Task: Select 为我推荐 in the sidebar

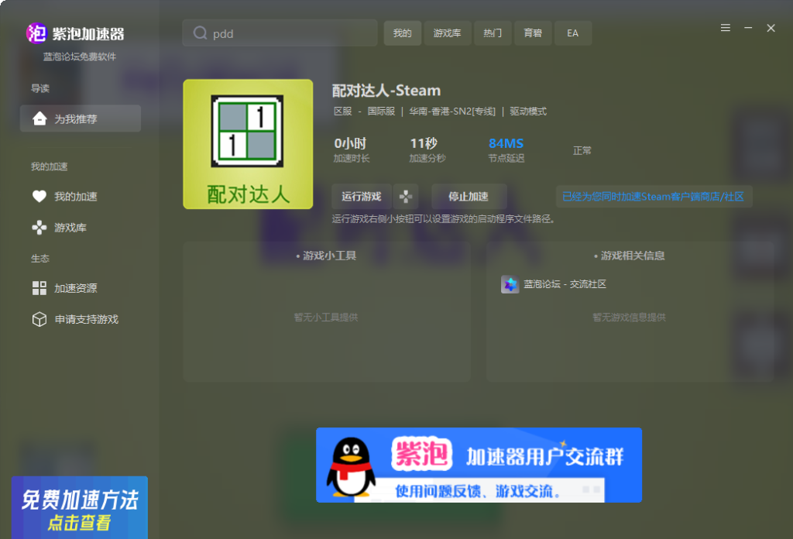Action: tap(81, 118)
